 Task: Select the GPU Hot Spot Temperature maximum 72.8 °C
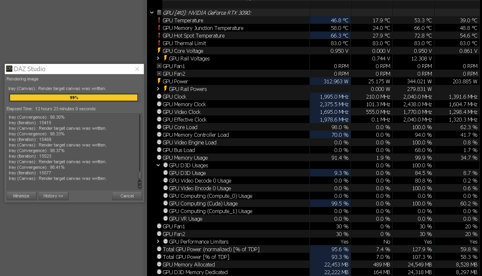point(423,35)
